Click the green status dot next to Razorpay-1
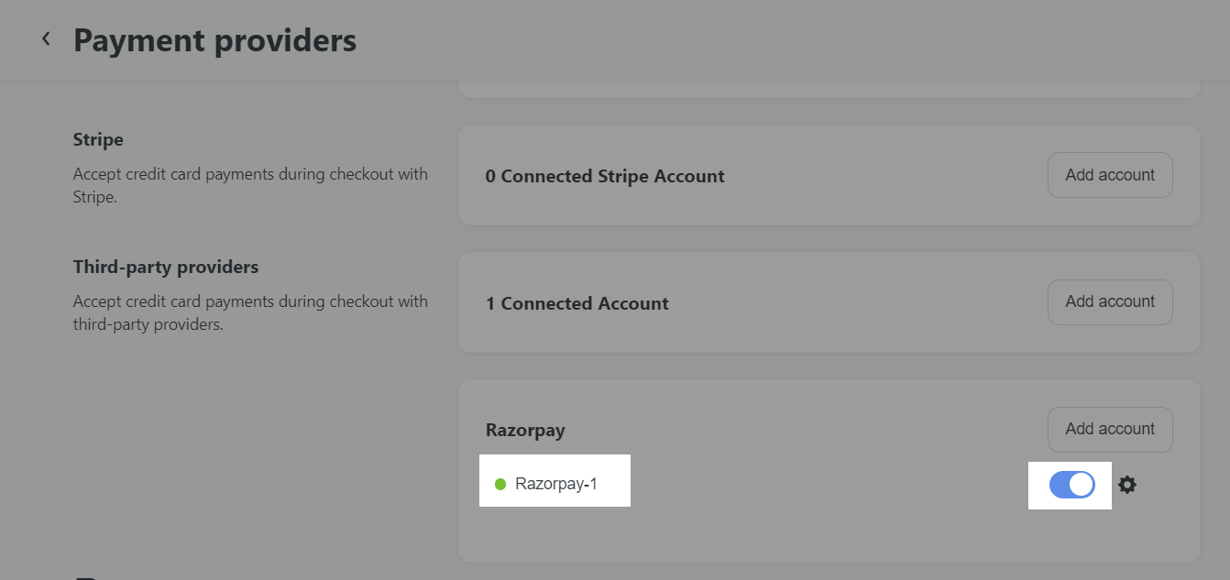The image size is (1230, 580). [x=500, y=484]
